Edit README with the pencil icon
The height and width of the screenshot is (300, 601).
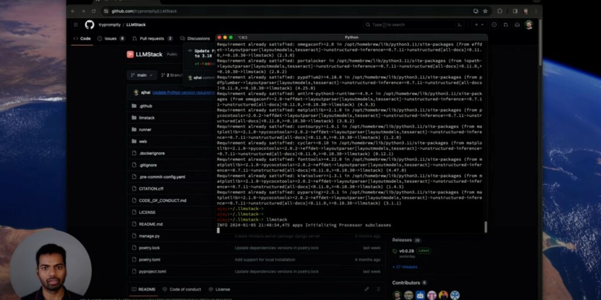tap(367, 289)
